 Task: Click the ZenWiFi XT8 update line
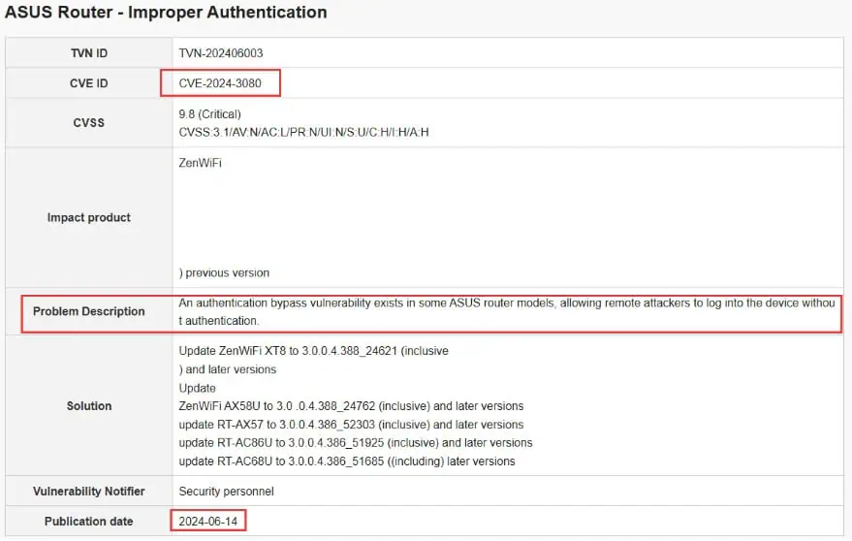[x=313, y=351]
